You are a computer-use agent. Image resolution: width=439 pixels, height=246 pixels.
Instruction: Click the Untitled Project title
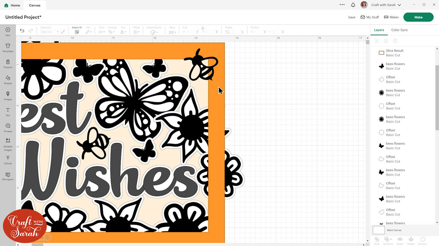coord(23,17)
